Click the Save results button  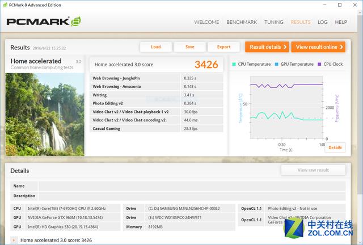point(190,47)
